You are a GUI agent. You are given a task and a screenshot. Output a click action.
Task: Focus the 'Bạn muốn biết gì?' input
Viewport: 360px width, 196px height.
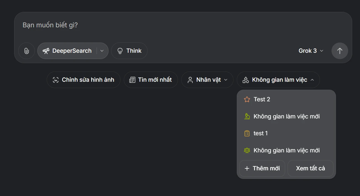[183, 25]
